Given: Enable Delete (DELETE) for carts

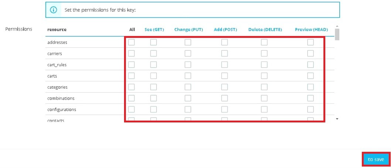Looking at the screenshot, I should [264, 76].
